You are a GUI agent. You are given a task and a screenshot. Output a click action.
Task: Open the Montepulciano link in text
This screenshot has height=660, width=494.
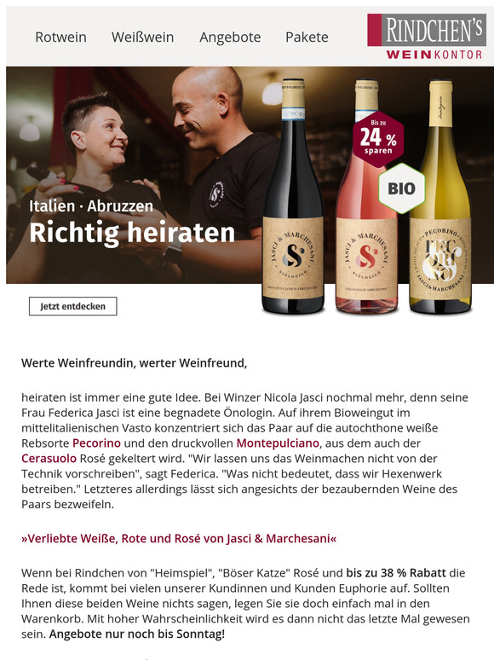[x=278, y=443]
